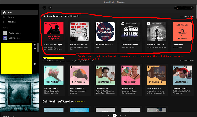Click the home icon beside Start
The width and height of the screenshot is (197, 117).
[5, 12]
